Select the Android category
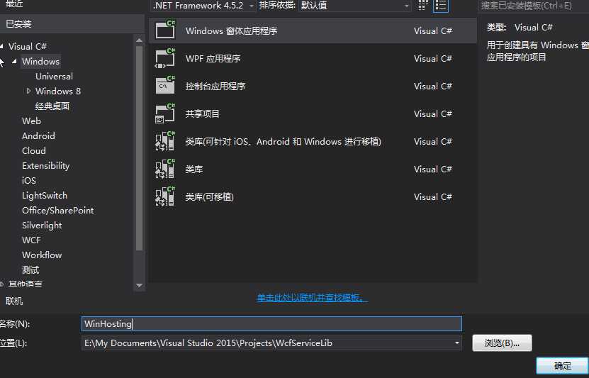The width and height of the screenshot is (589, 378). [38, 135]
